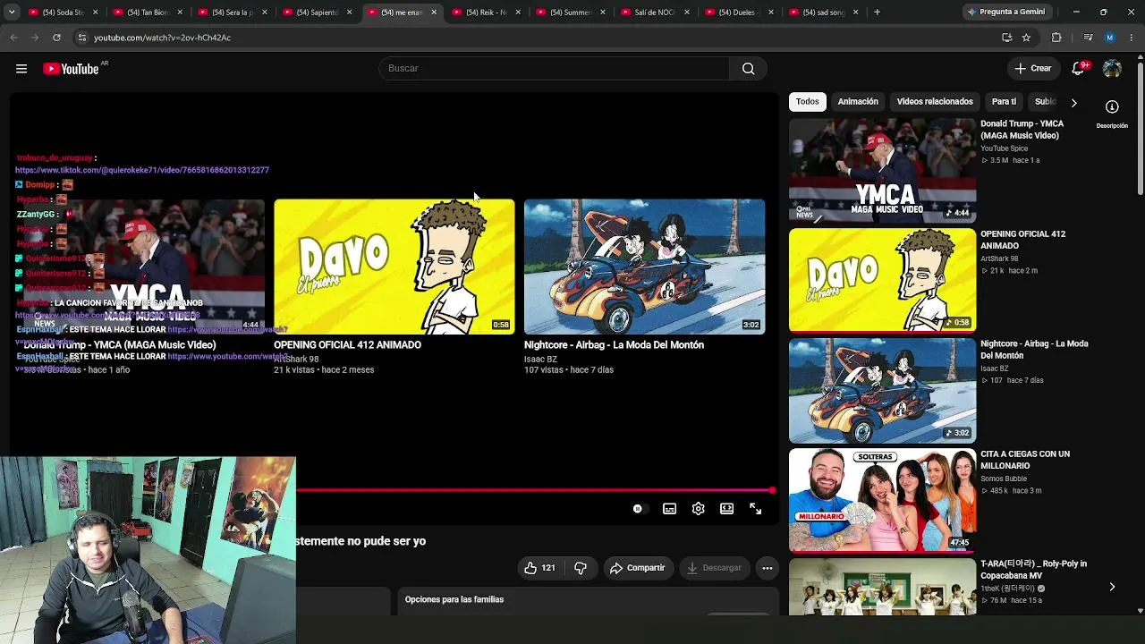Screen dimensions: 1145x644
Task: Click the browser address bar URL
Action: point(162,38)
